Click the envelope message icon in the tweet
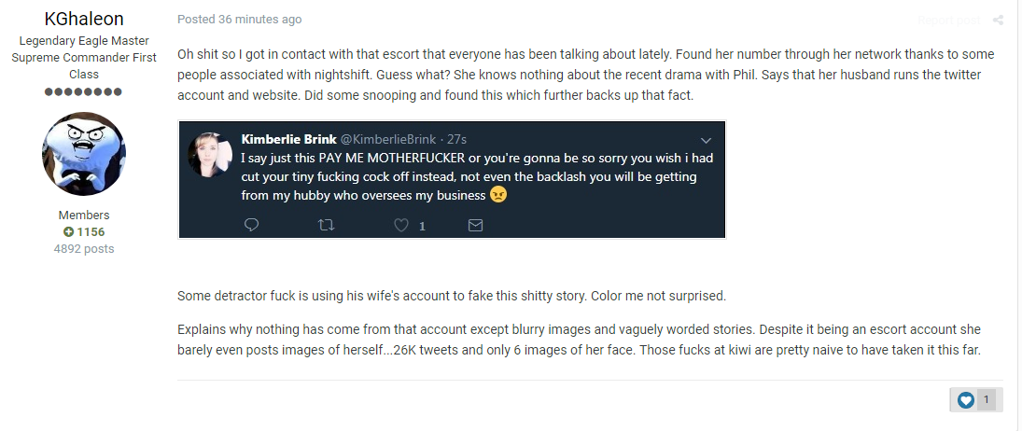 [x=476, y=225]
